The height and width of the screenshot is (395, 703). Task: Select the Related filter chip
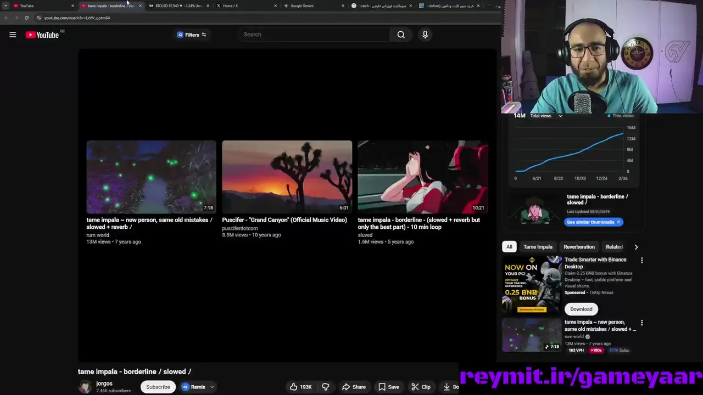tap(614, 247)
